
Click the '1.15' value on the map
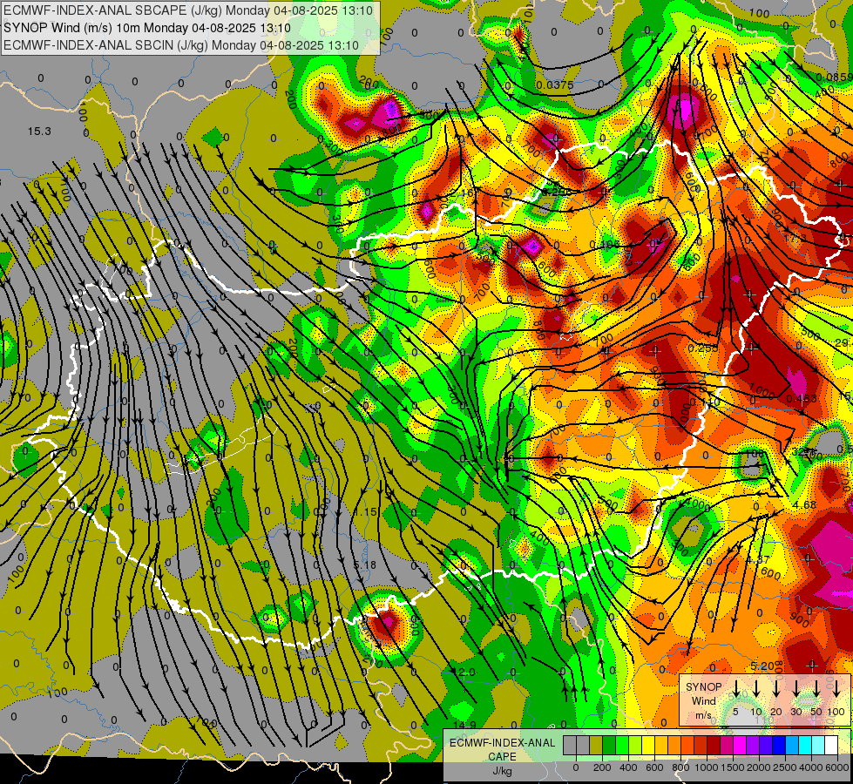(365, 512)
